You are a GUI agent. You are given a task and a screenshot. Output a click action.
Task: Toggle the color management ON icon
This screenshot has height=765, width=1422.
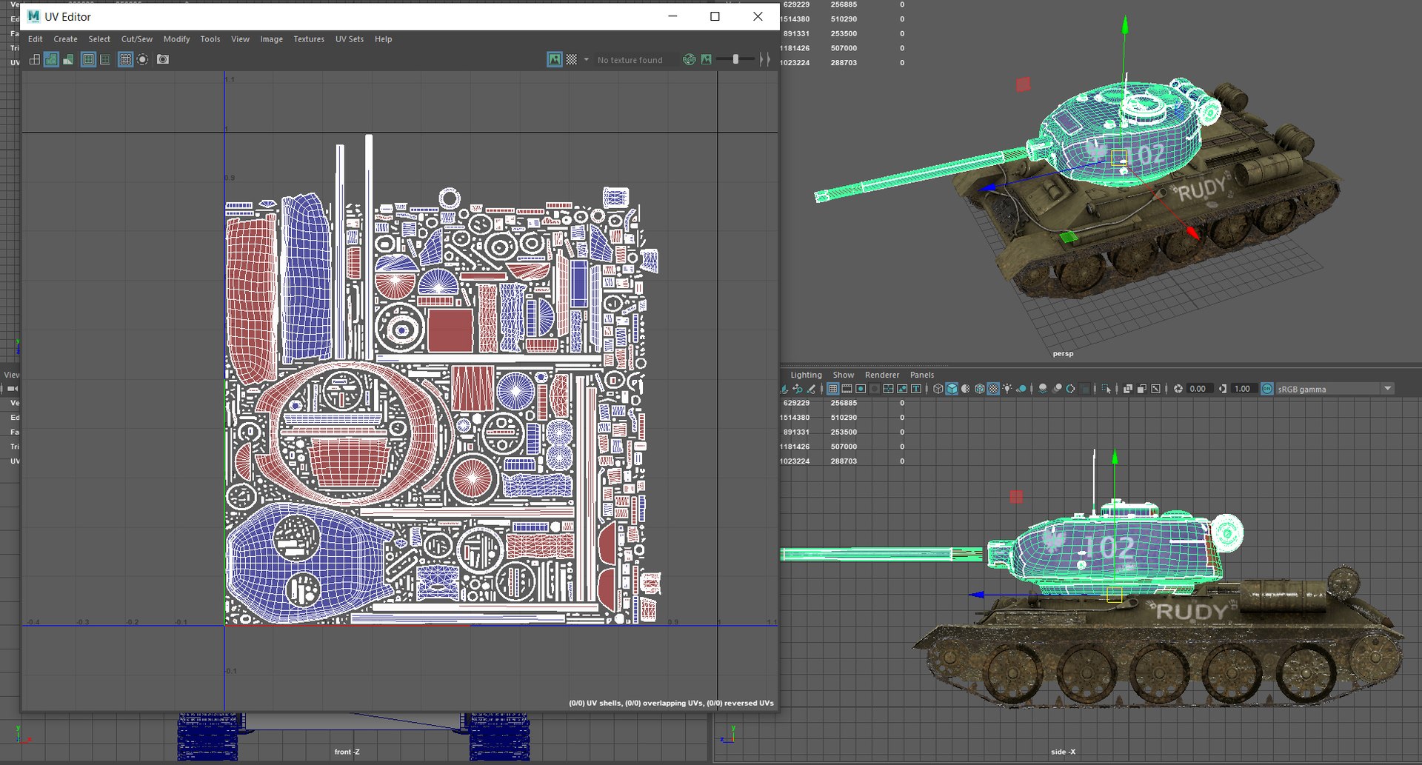pos(1267,389)
